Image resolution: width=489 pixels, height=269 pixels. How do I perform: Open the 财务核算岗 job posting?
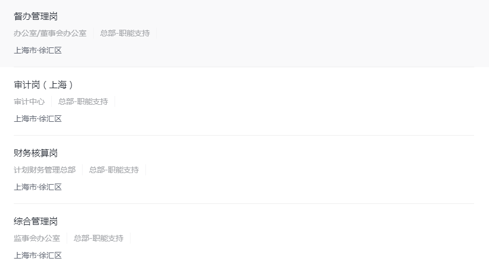(x=36, y=153)
